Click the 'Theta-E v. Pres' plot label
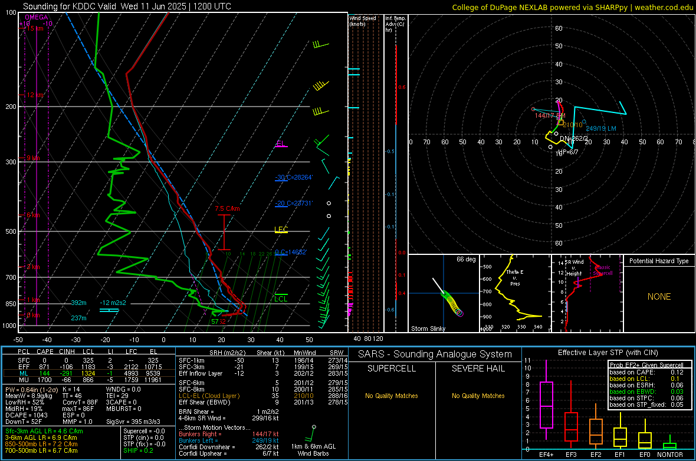Screen dimensions: 696x461 point(515,277)
